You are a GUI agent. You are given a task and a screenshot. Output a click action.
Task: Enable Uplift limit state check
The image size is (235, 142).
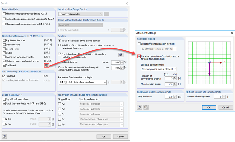point(4,45)
